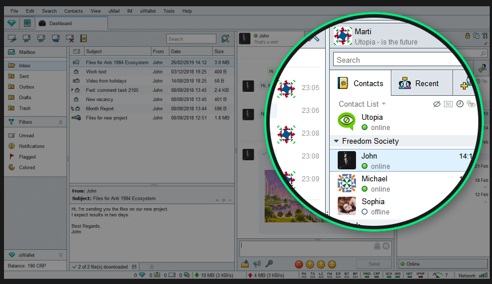Toggle the green eye visibility icon
The height and width of the screenshot is (284, 492).
[471, 104]
